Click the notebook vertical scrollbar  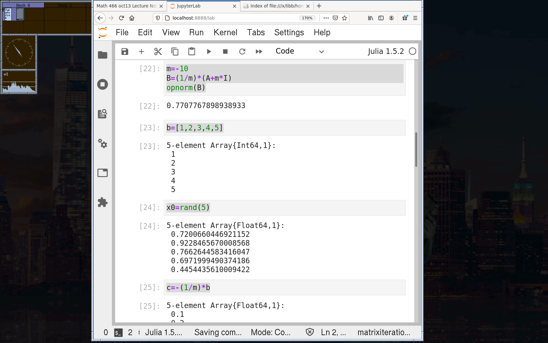(x=416, y=150)
